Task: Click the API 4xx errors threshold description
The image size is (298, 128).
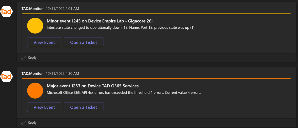Action: (x=124, y=93)
